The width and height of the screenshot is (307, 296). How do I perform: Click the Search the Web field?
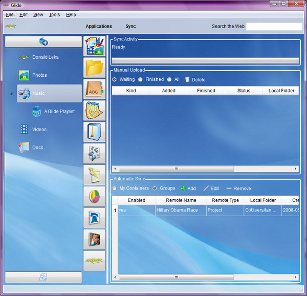point(274,26)
